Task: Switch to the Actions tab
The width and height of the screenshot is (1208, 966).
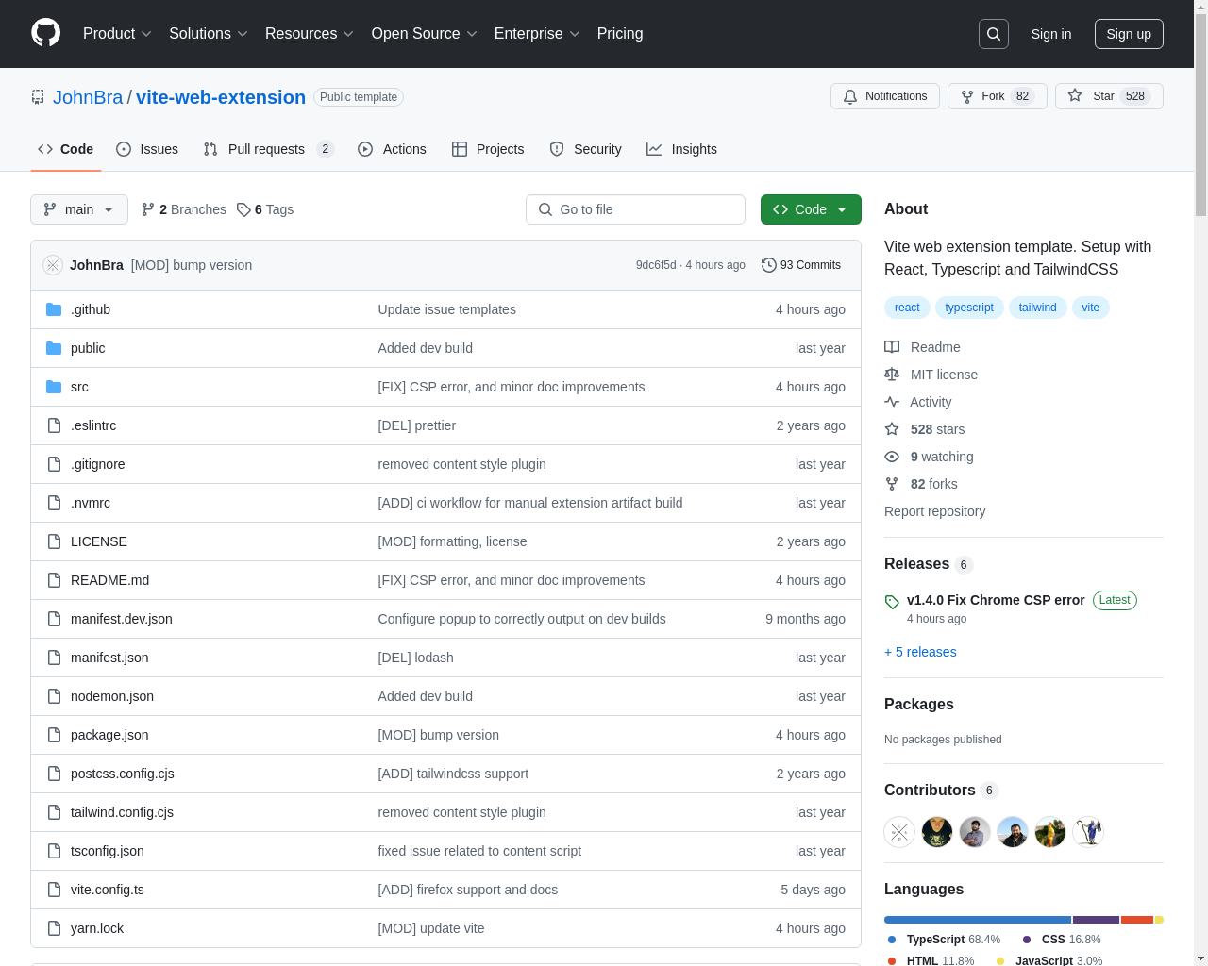Action: point(392,149)
